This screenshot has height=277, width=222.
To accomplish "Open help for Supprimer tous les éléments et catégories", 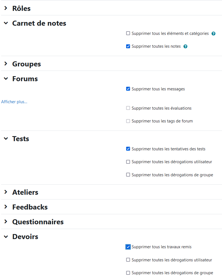I will tap(213, 33).
